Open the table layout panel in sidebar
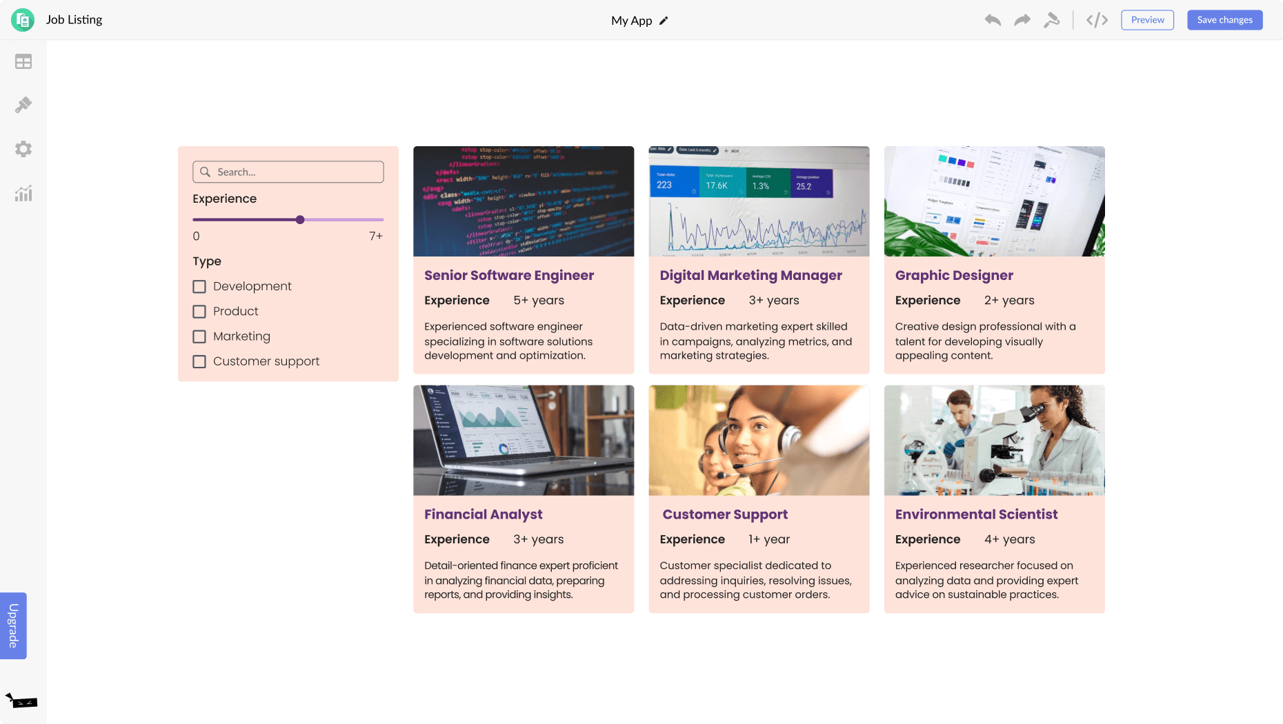1283x724 pixels. tap(23, 62)
